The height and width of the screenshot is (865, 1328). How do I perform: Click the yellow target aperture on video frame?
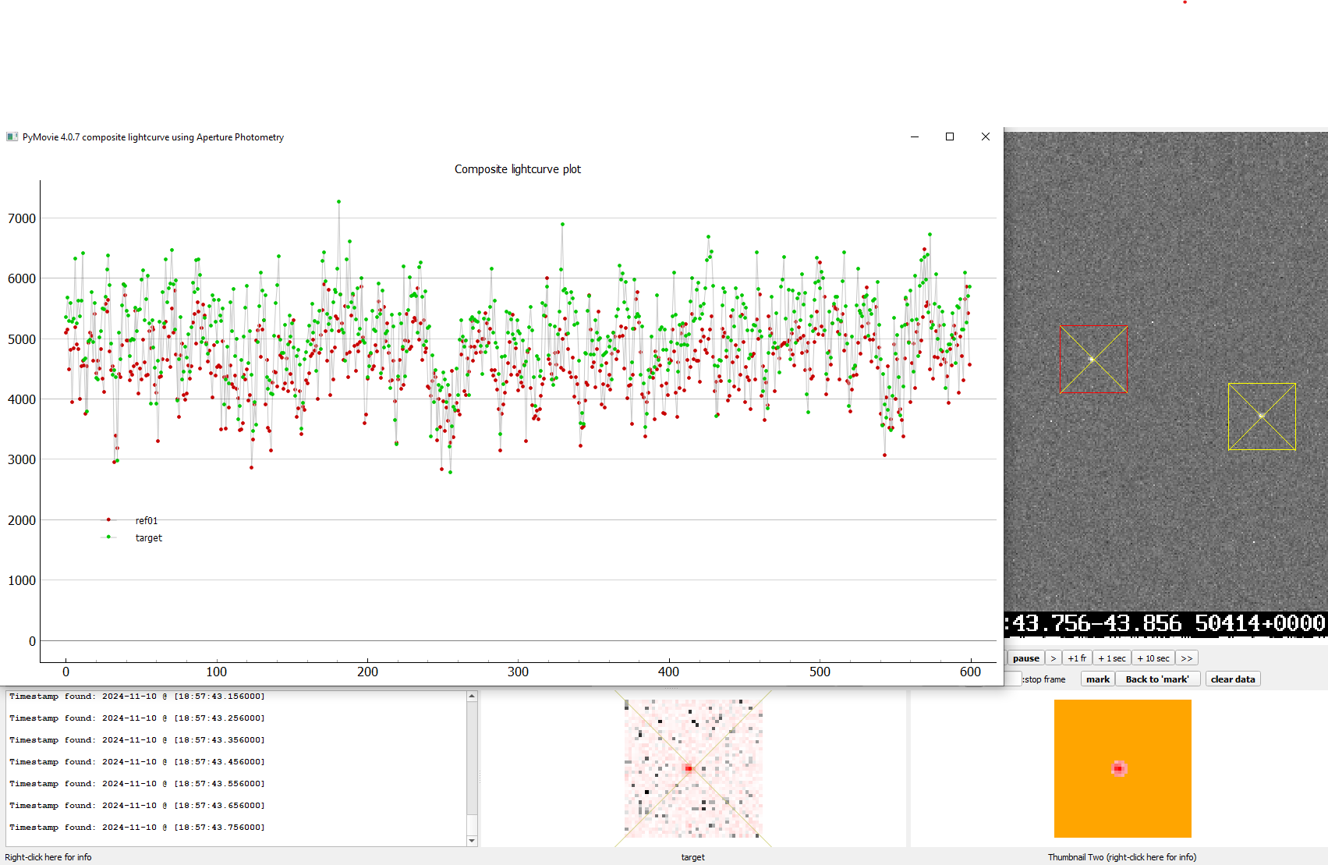point(1262,417)
